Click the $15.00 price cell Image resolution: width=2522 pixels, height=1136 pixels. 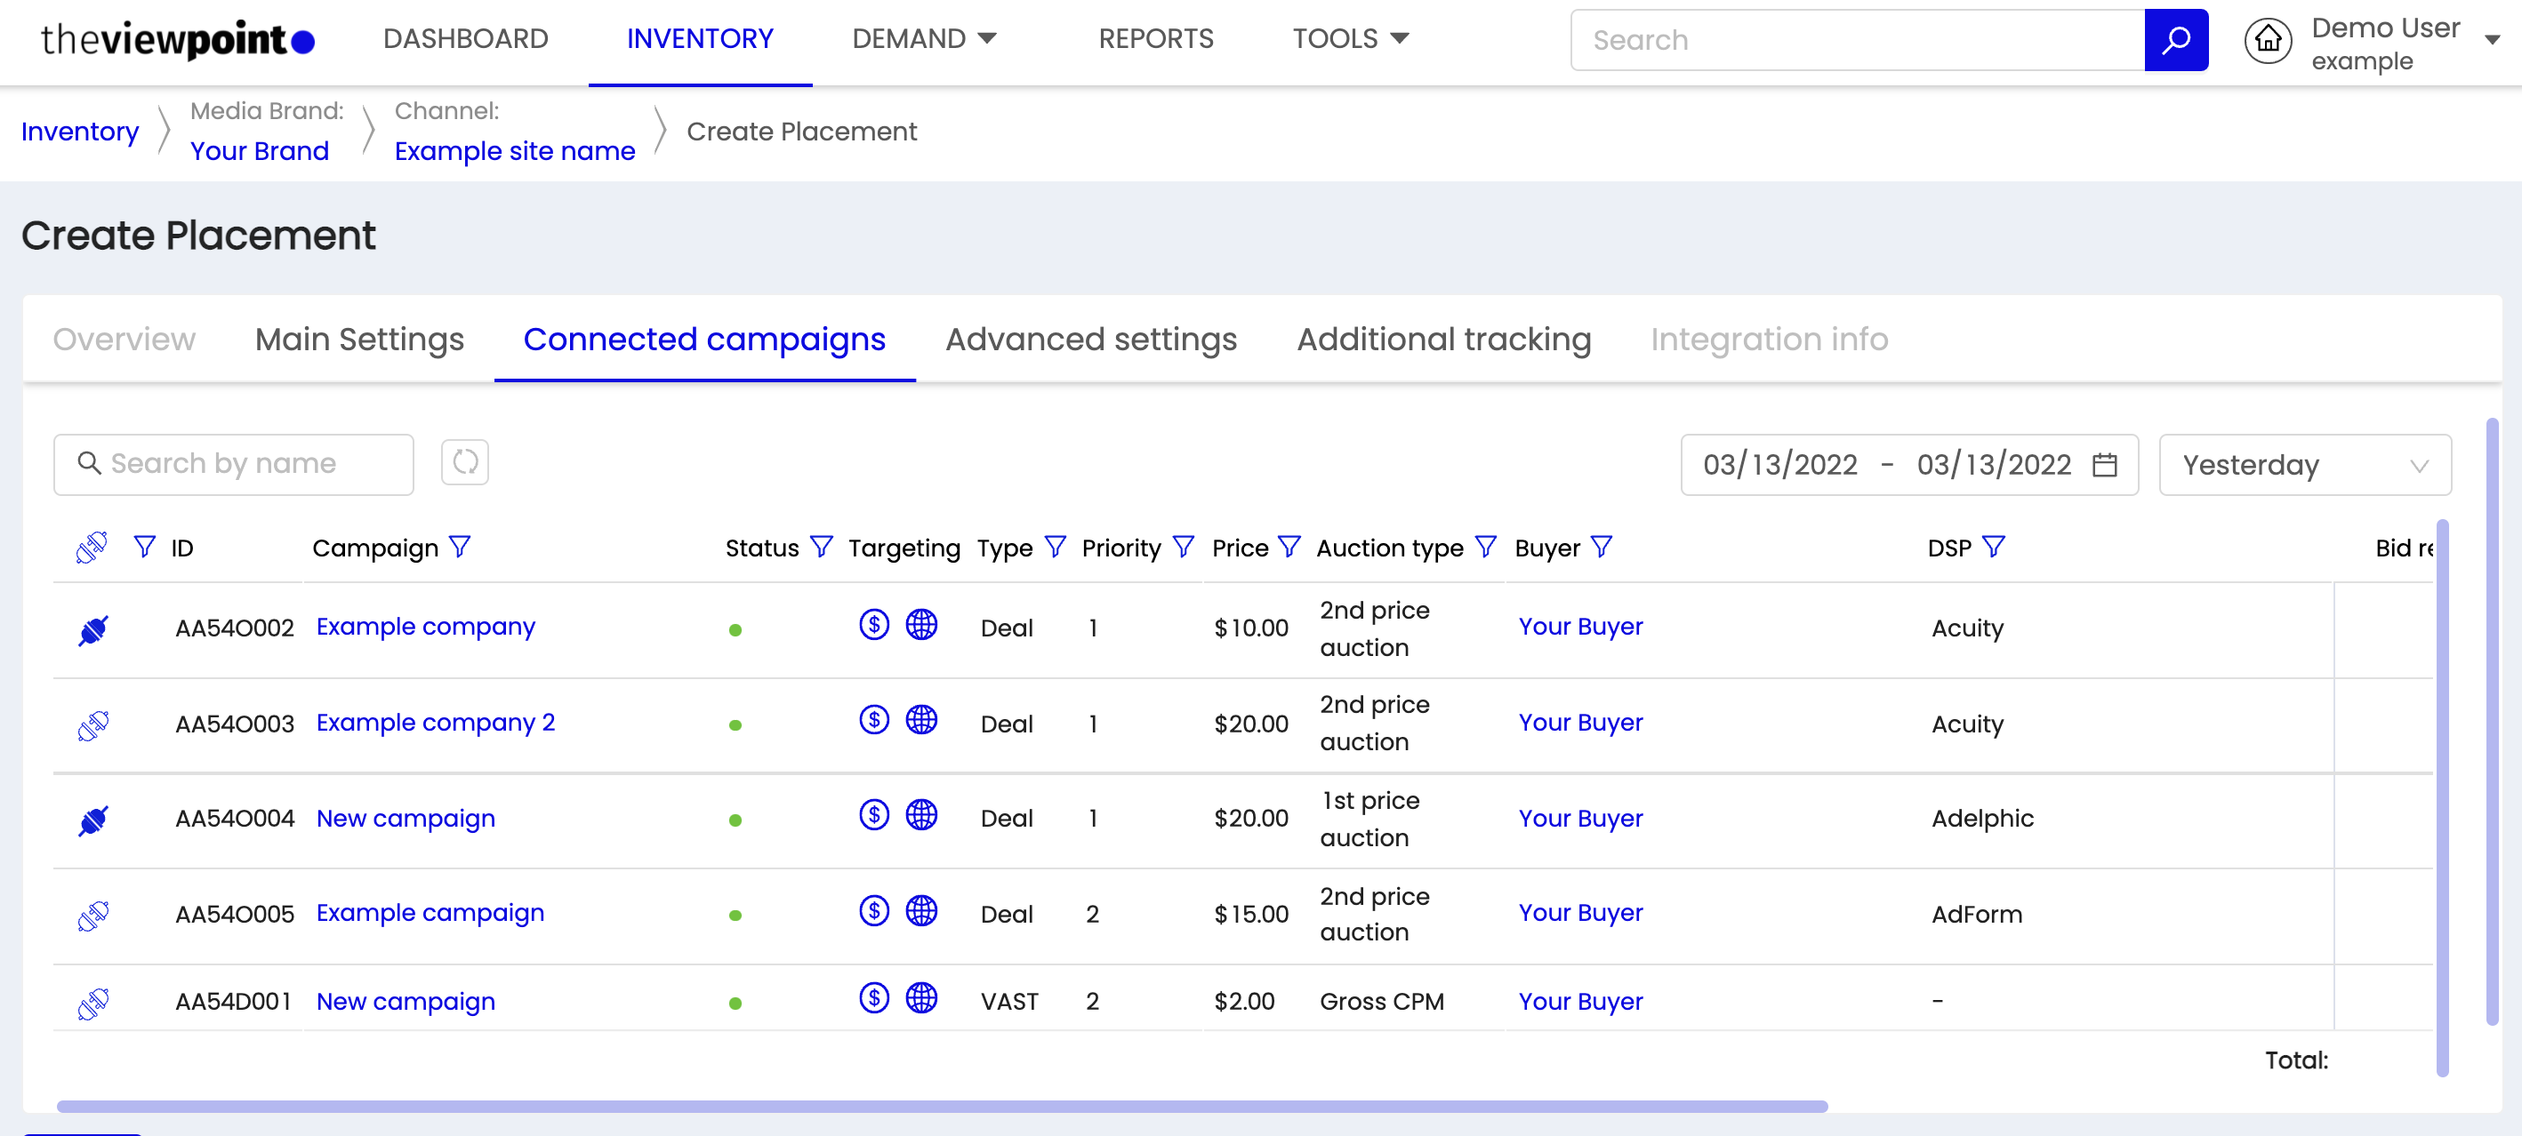click(x=1250, y=914)
